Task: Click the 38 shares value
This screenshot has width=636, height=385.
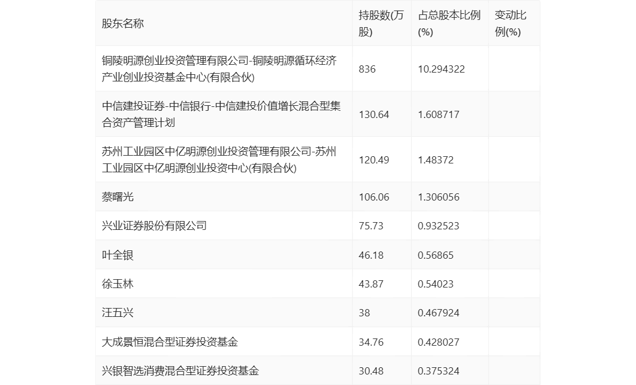Action: click(x=364, y=313)
